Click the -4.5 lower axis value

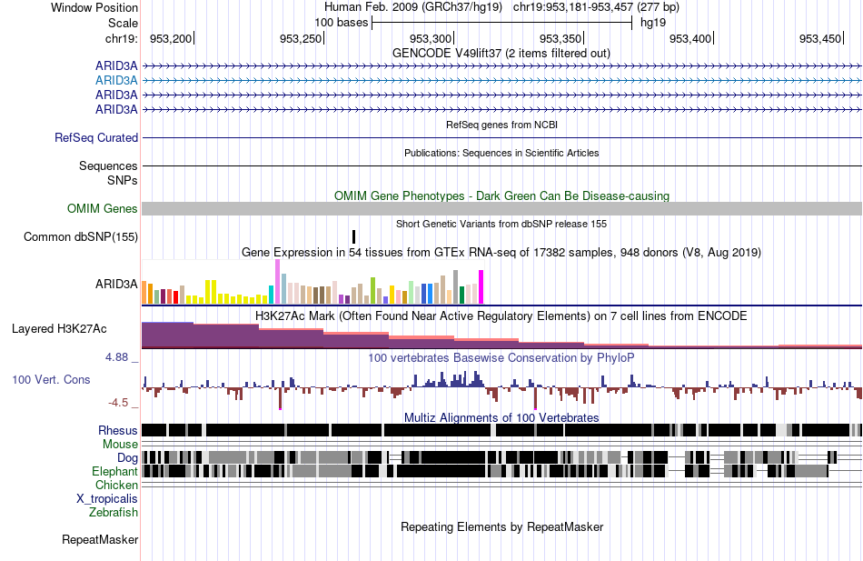[118, 403]
